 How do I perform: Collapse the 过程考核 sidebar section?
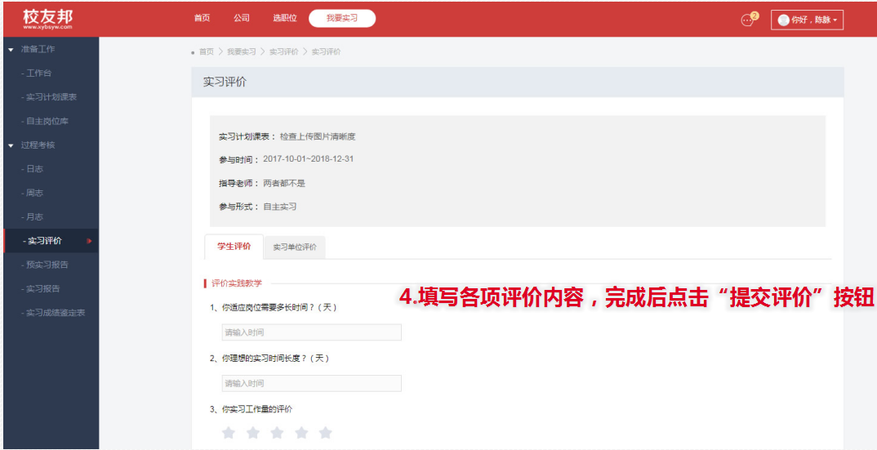point(11,145)
